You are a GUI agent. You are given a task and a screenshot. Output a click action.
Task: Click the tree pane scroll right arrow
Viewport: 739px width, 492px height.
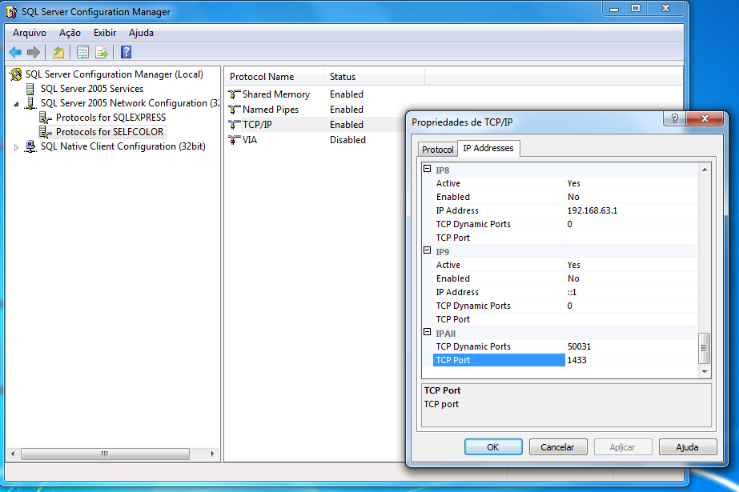pyautogui.click(x=212, y=454)
